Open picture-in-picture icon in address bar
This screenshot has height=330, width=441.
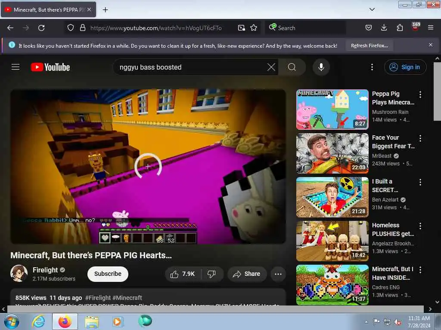(241, 28)
